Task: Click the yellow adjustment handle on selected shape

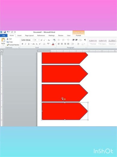Action: click(79, 103)
